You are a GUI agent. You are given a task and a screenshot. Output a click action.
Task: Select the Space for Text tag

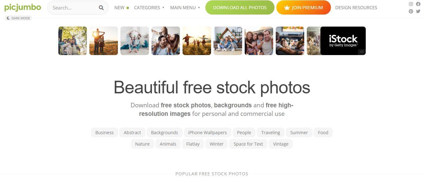pos(248,144)
